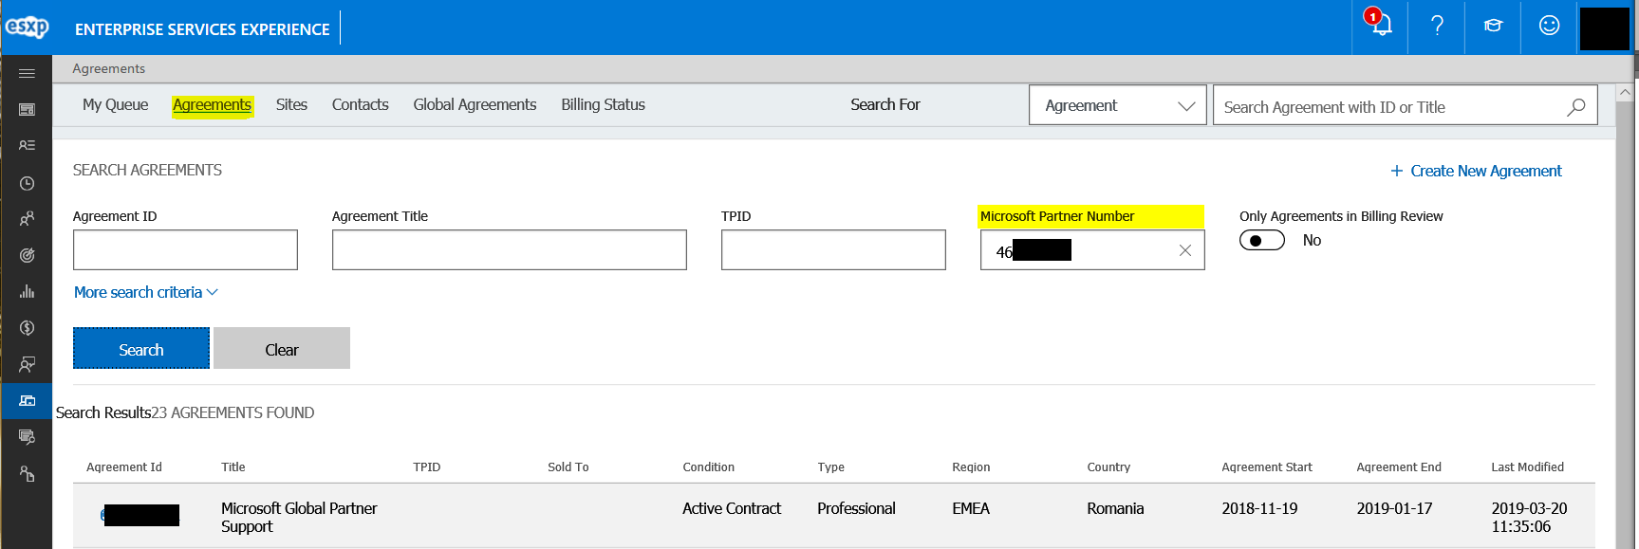Open the target sidebar icon
The height and width of the screenshot is (549, 1639).
tap(27, 255)
